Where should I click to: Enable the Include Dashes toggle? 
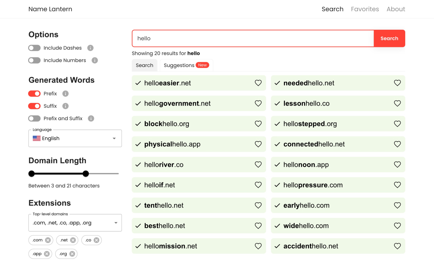tap(34, 48)
